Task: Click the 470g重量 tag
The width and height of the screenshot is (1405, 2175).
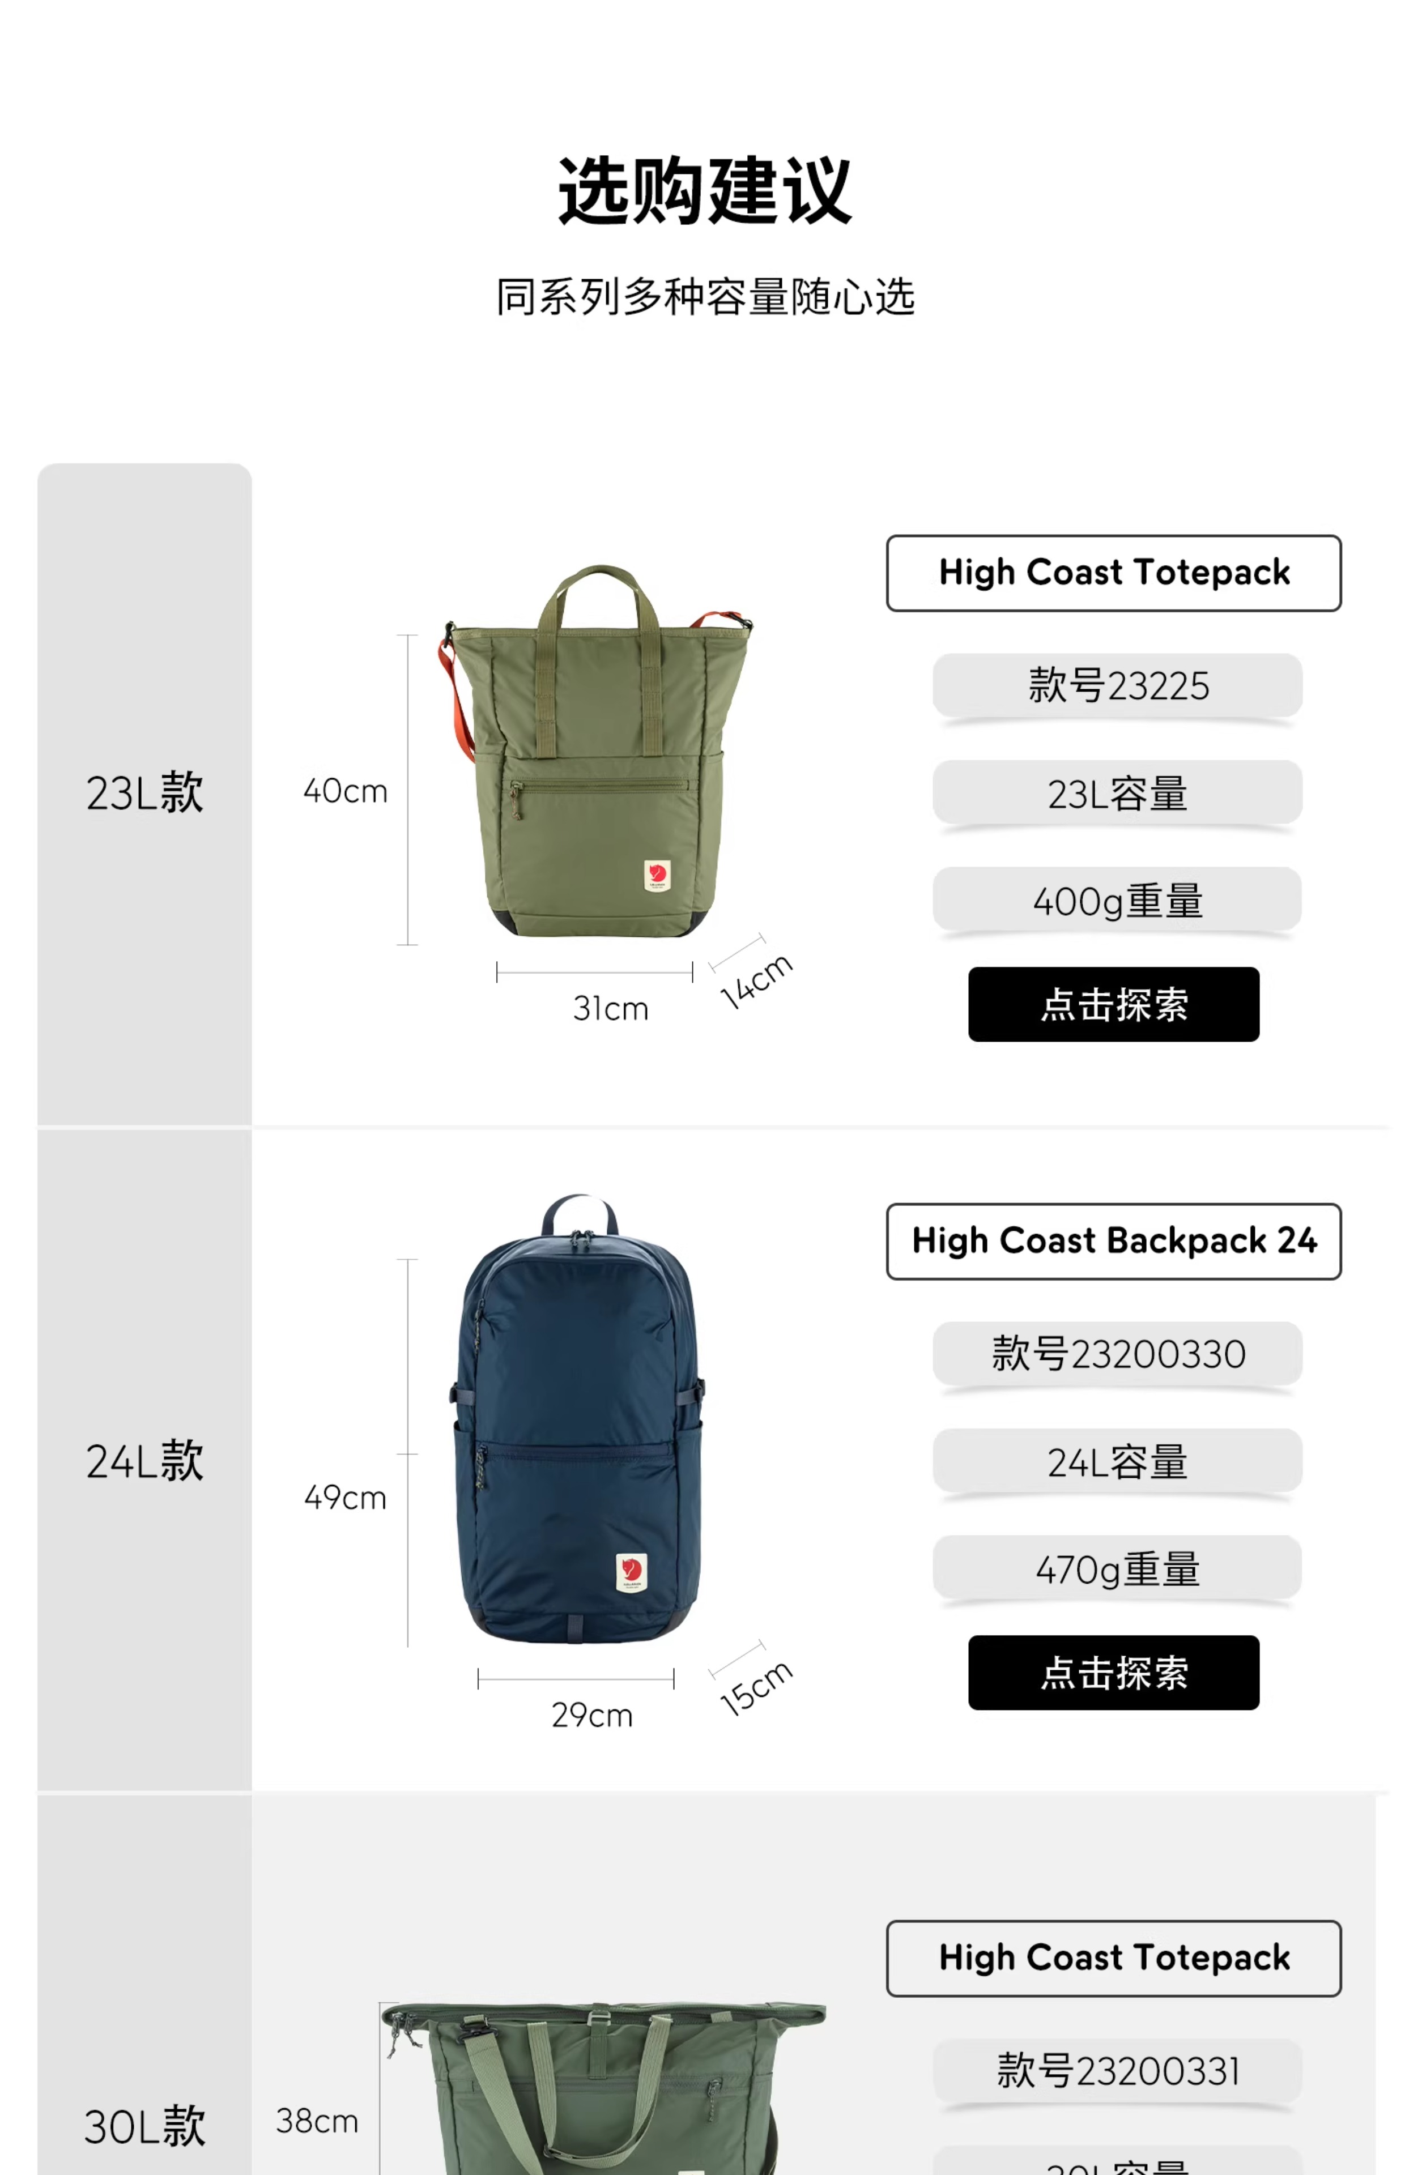Action: point(1118,1568)
